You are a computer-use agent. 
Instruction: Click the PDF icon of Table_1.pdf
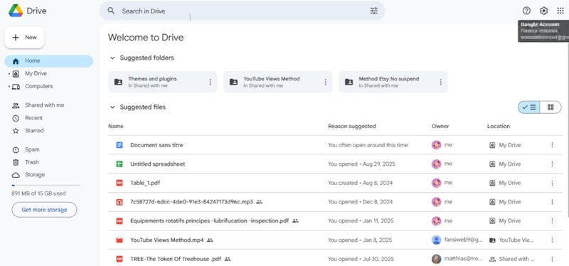click(119, 183)
